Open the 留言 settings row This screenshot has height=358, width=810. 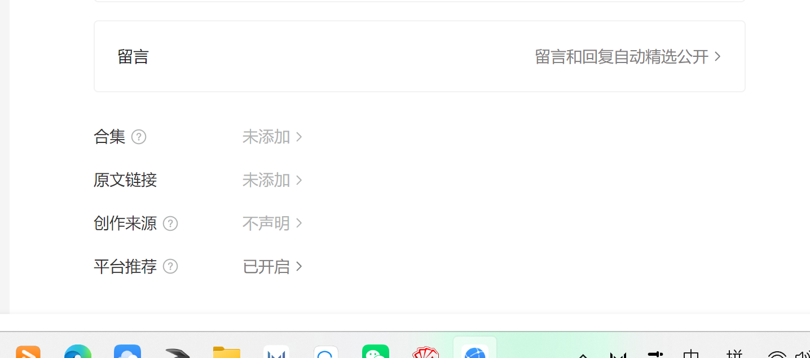pos(419,56)
